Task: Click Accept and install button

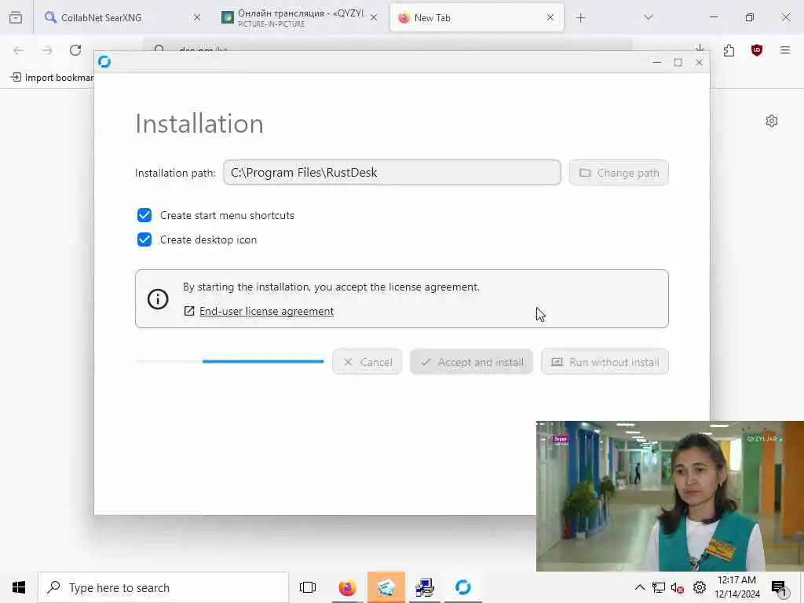Action: 471,362
